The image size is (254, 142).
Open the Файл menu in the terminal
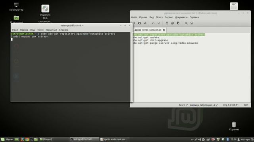15,30
